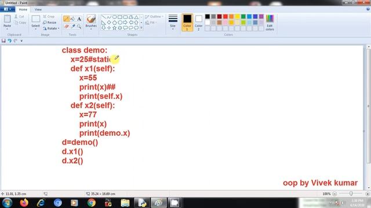
Task: Choose the Four-point star shape
Action: [109, 28]
